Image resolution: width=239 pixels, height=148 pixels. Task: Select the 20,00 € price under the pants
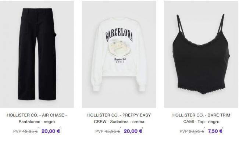(x=51, y=131)
